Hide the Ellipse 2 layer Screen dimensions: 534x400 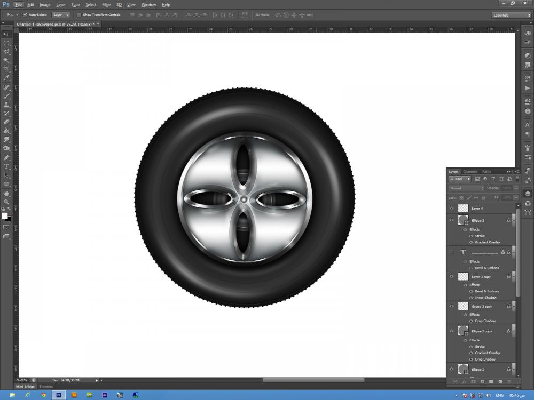tap(452, 369)
